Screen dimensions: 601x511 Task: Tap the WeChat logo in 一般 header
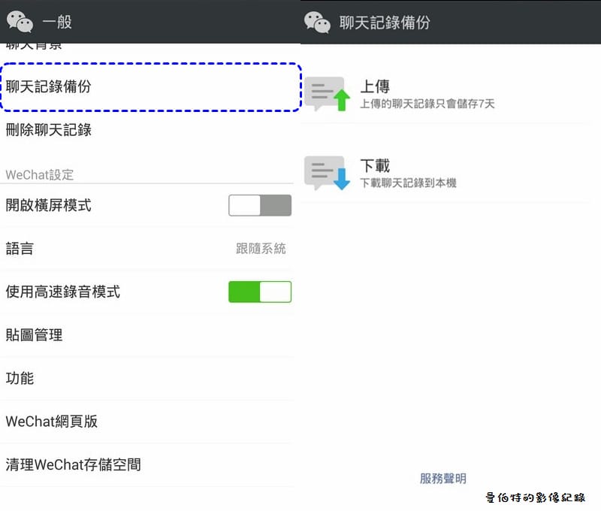[20, 22]
